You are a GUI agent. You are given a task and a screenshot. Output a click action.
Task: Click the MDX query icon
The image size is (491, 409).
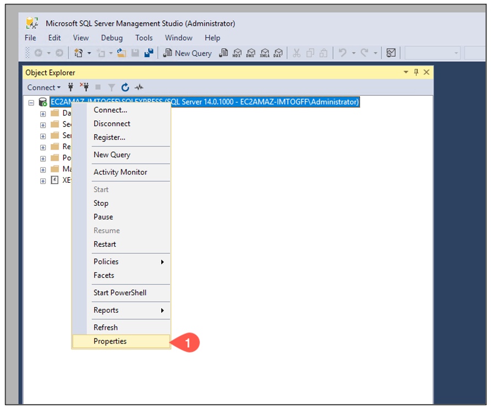click(237, 53)
